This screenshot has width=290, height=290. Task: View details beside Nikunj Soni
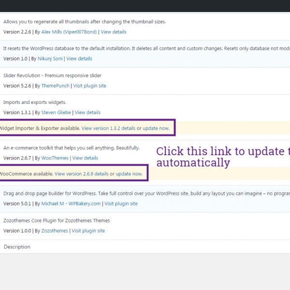click(x=79, y=58)
